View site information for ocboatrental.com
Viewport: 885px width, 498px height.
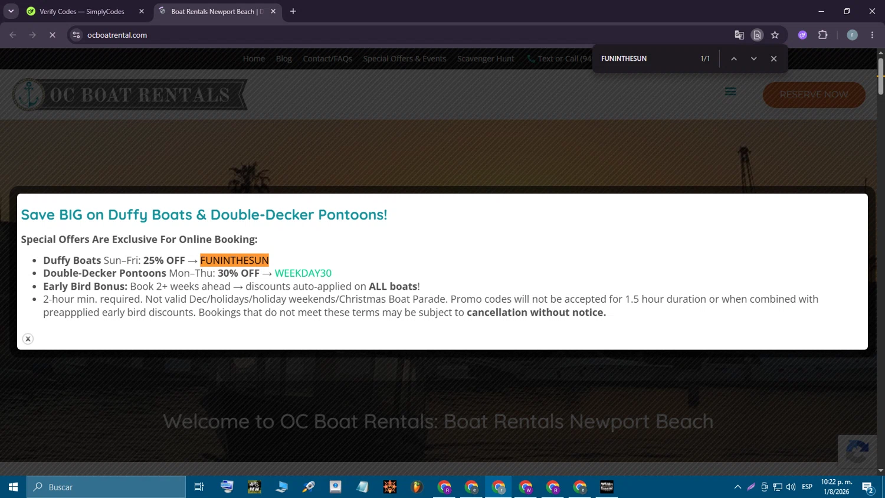(76, 35)
